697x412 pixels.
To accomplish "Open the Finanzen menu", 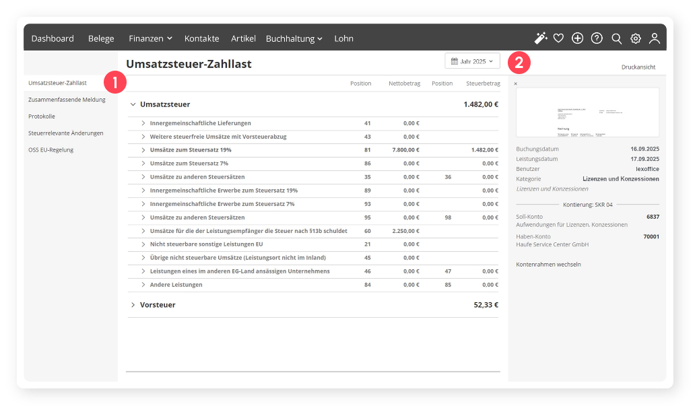I will (150, 38).
